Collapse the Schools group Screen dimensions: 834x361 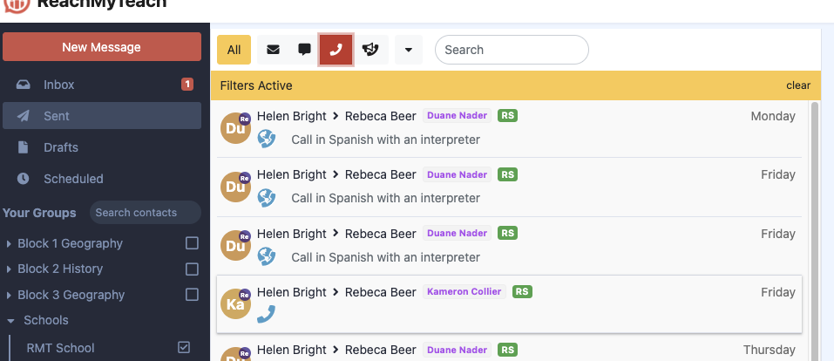(x=10, y=320)
